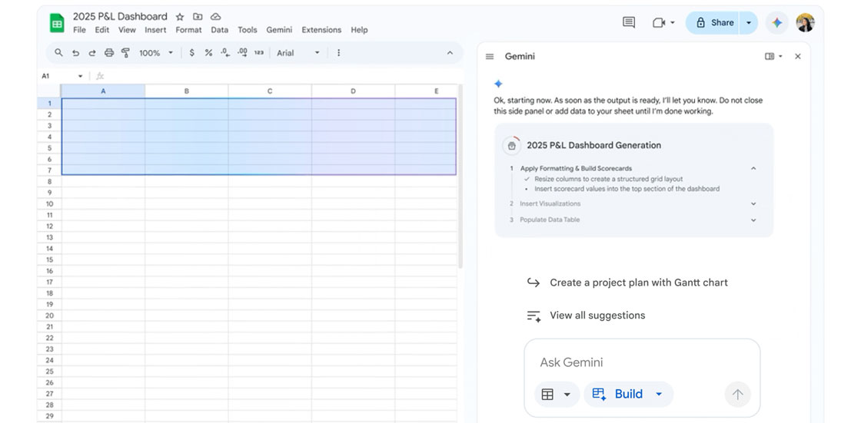Apply percent format
The height and width of the screenshot is (423, 861).
coord(208,53)
